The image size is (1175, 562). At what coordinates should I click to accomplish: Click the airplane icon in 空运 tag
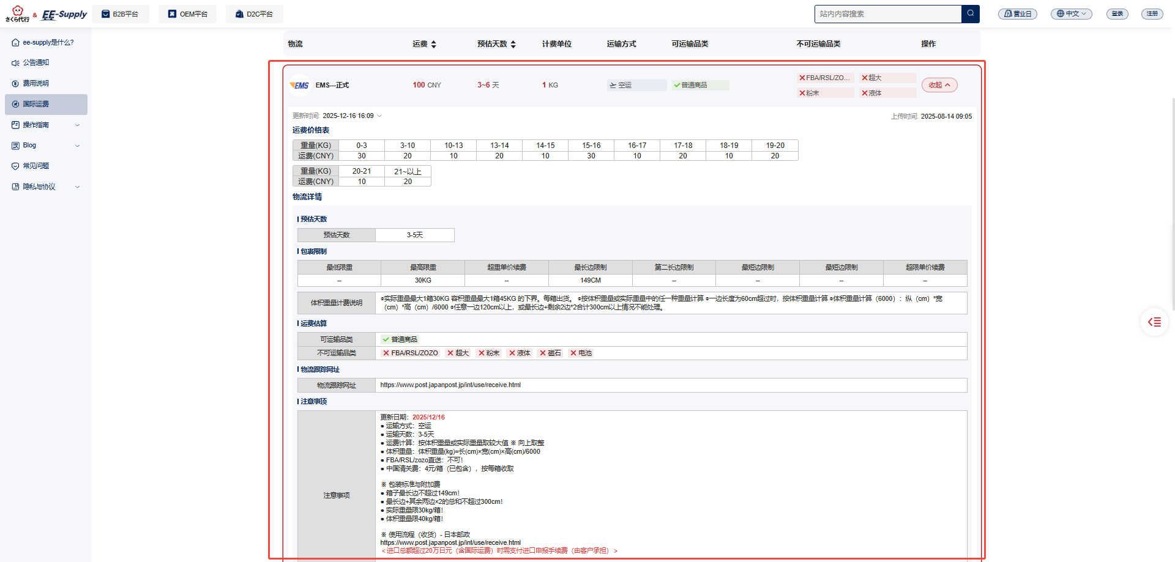point(613,85)
